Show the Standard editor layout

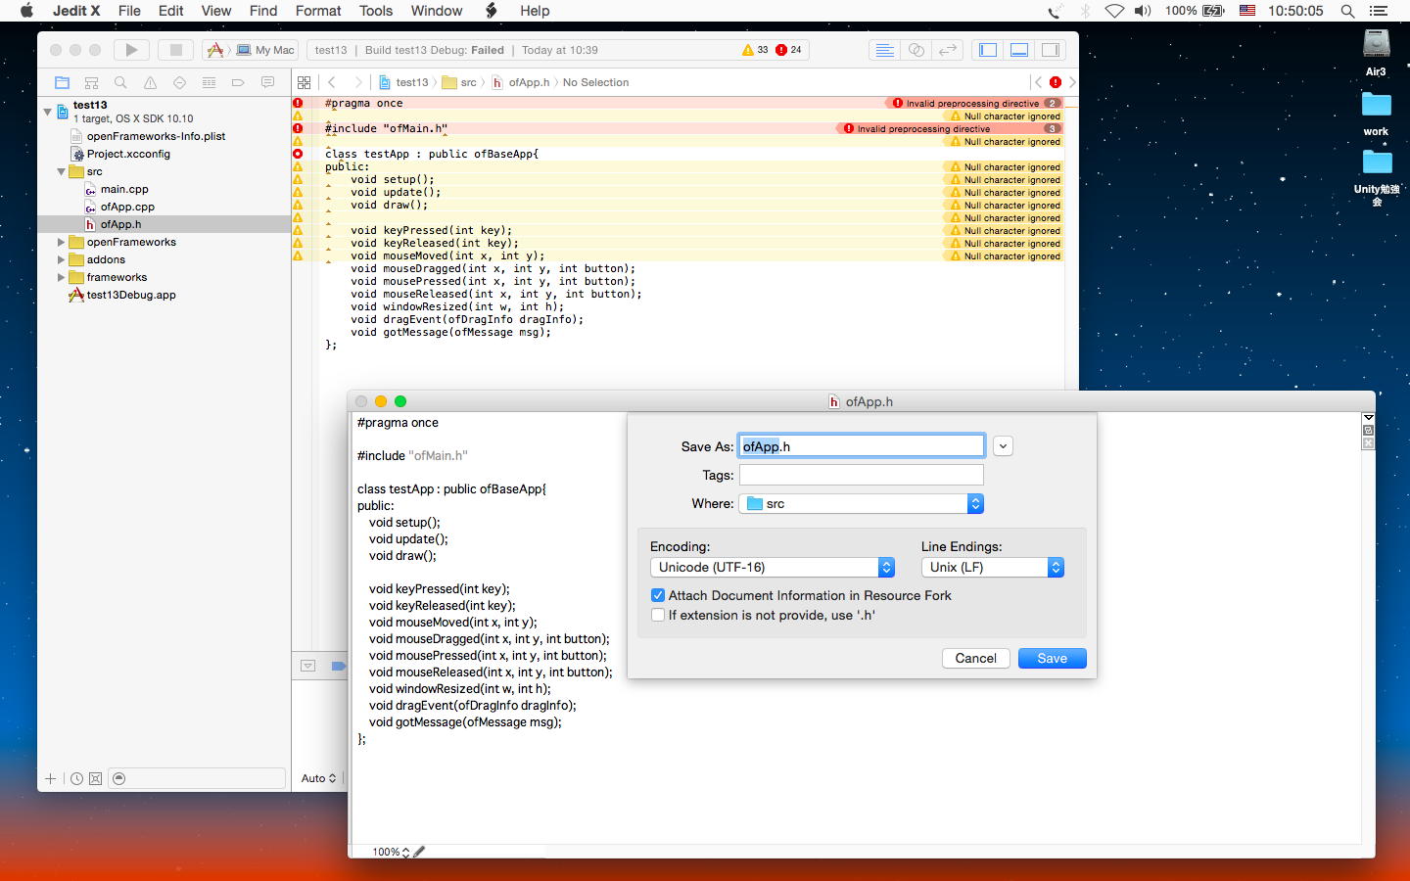[x=884, y=50]
